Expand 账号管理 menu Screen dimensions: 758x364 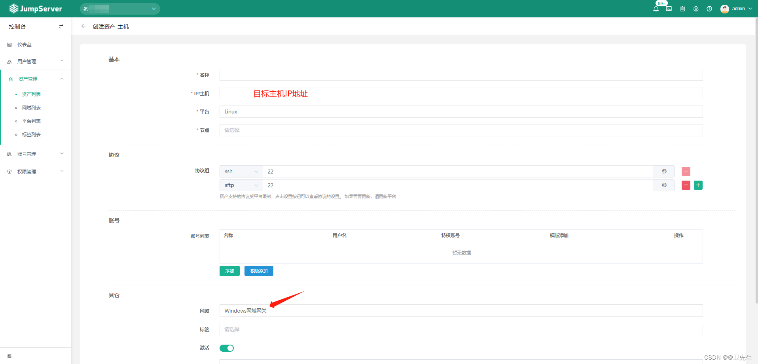point(36,154)
